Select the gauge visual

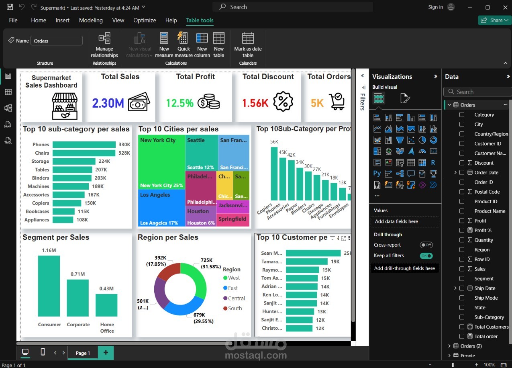coord(422,151)
